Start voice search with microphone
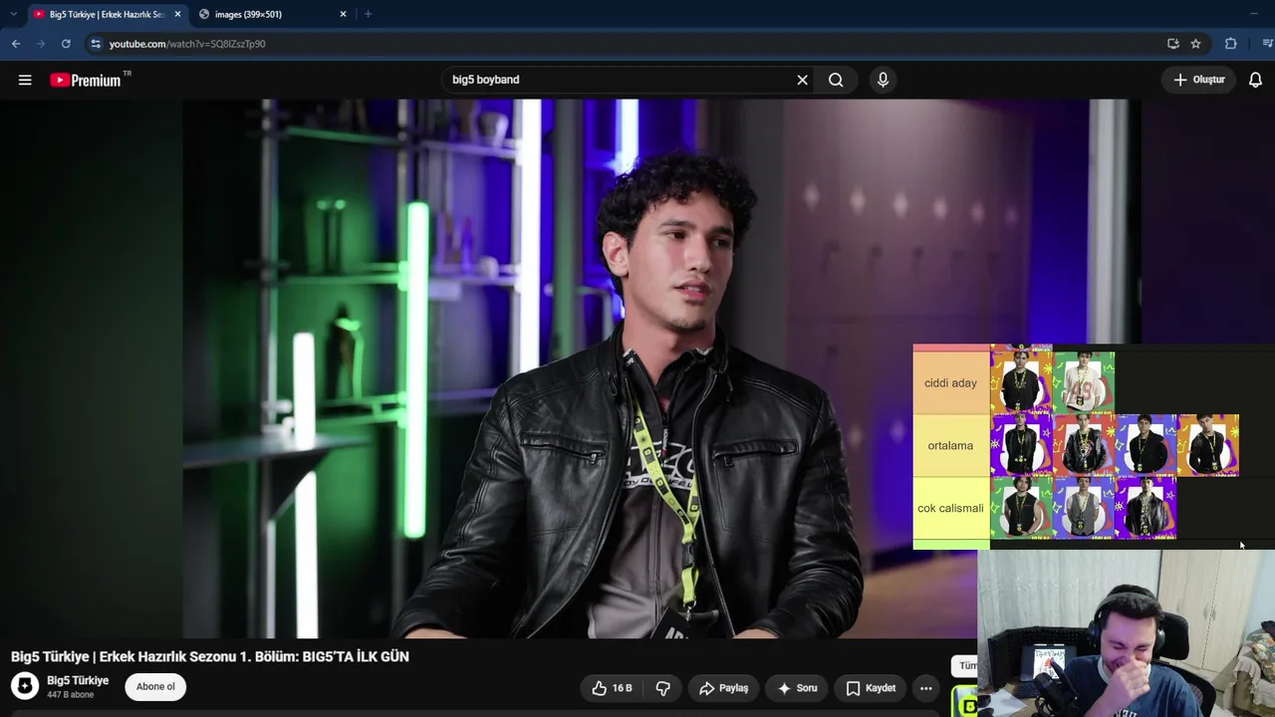 pyautogui.click(x=883, y=80)
